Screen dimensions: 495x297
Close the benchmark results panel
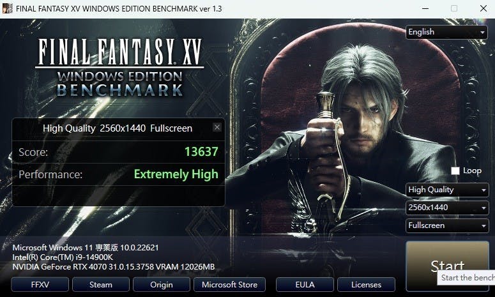click(x=217, y=128)
